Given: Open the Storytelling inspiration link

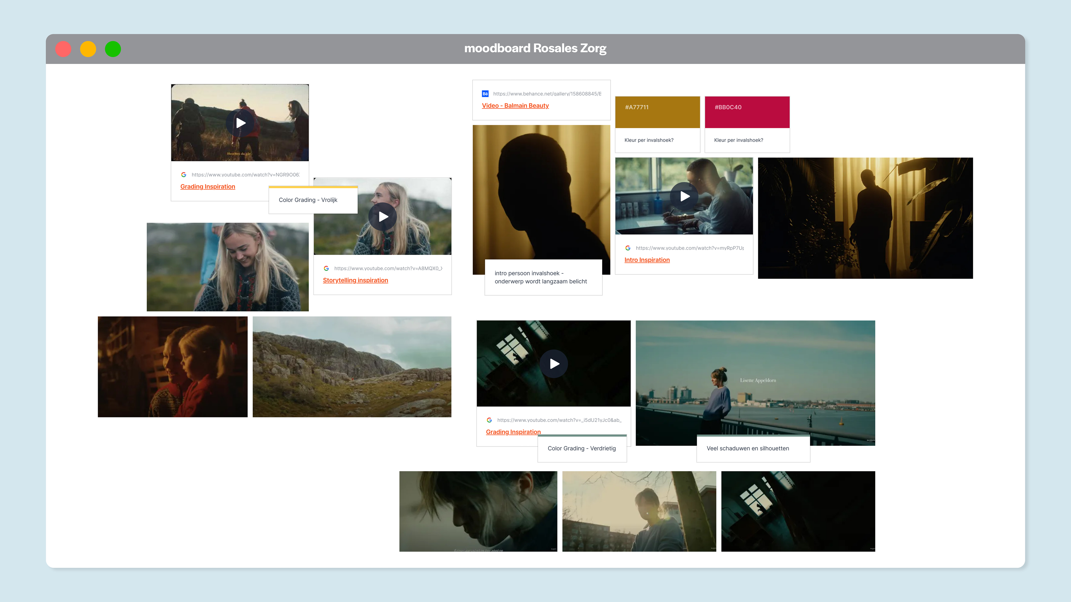Looking at the screenshot, I should tap(355, 280).
